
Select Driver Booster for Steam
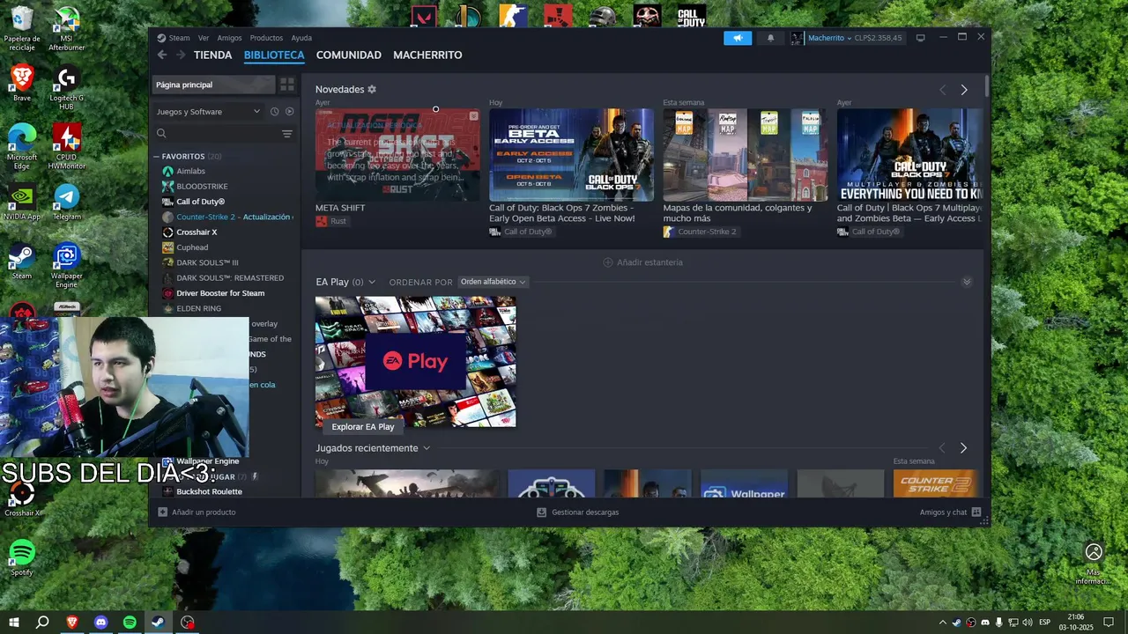tap(220, 293)
